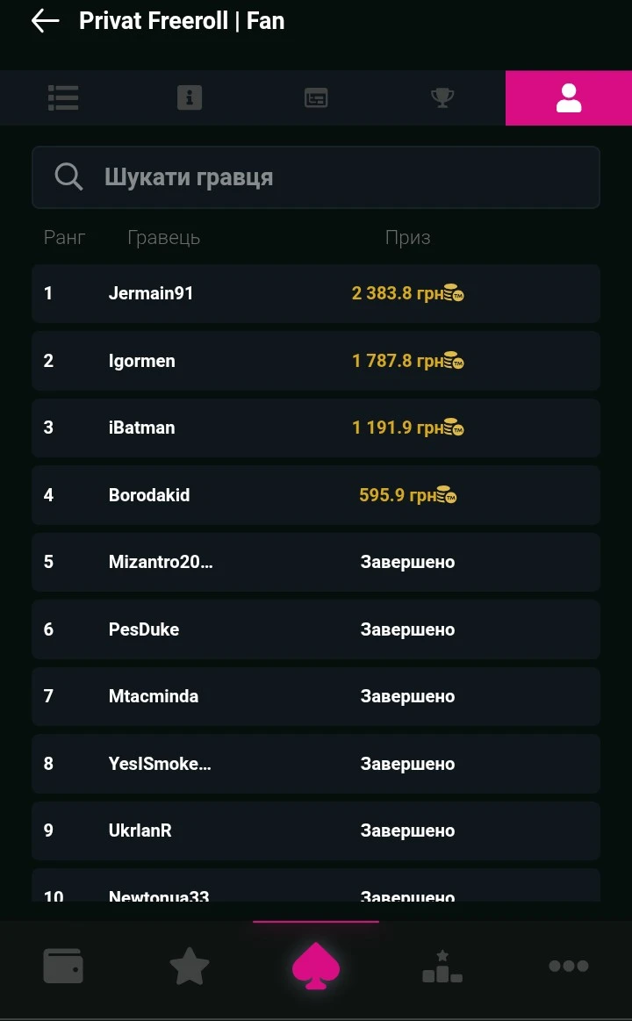This screenshot has height=1021, width=632.
Task: Tap the pink spade poker icon
Action: pos(316,966)
